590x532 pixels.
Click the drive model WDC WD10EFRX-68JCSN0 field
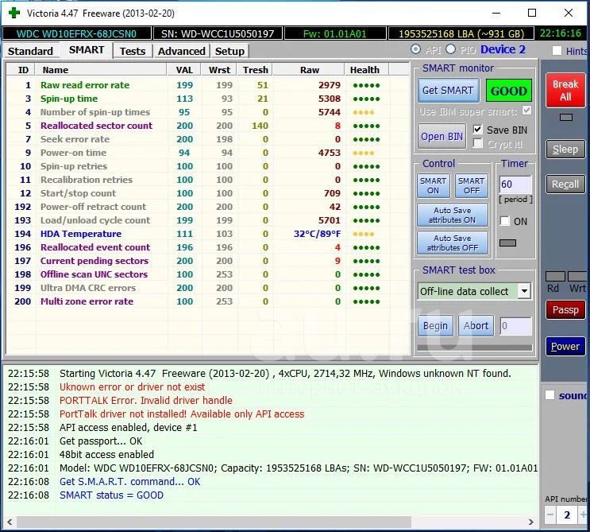pos(77,33)
